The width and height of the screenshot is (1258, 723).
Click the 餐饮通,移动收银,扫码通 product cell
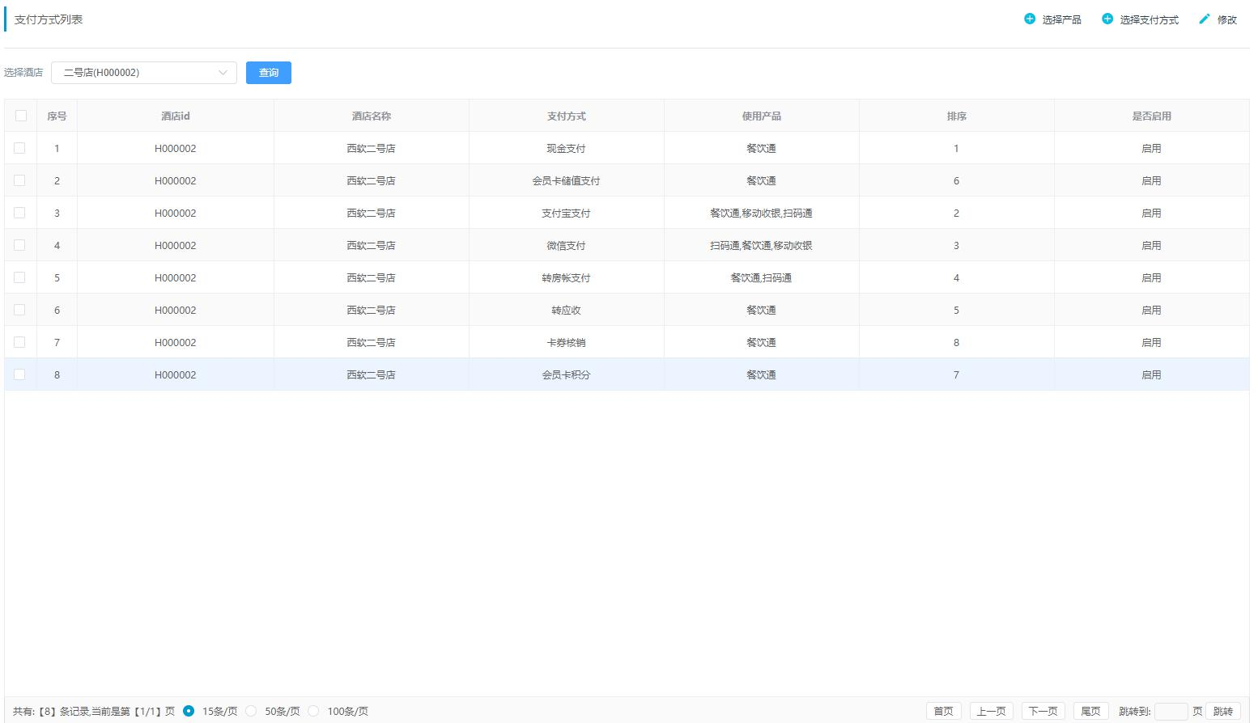click(761, 213)
